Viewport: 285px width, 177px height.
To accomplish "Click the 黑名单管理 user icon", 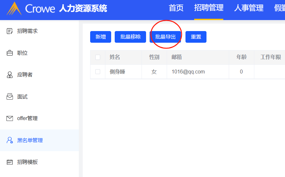I will tap(10, 140).
